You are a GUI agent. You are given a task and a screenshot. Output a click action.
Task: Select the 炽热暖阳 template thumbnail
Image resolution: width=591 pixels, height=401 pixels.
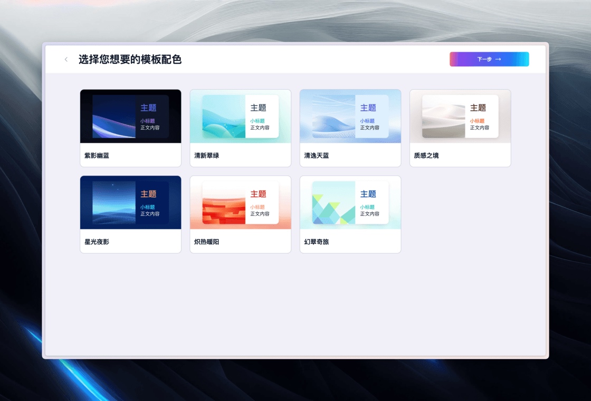(241, 203)
